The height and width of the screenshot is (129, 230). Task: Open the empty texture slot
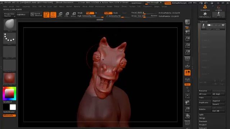coord(10,65)
